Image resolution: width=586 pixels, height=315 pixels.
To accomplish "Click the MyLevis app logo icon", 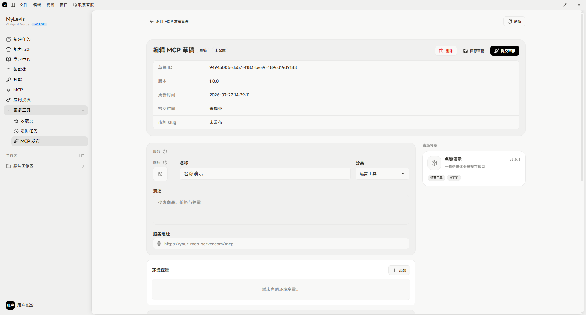I will click(x=5, y=5).
